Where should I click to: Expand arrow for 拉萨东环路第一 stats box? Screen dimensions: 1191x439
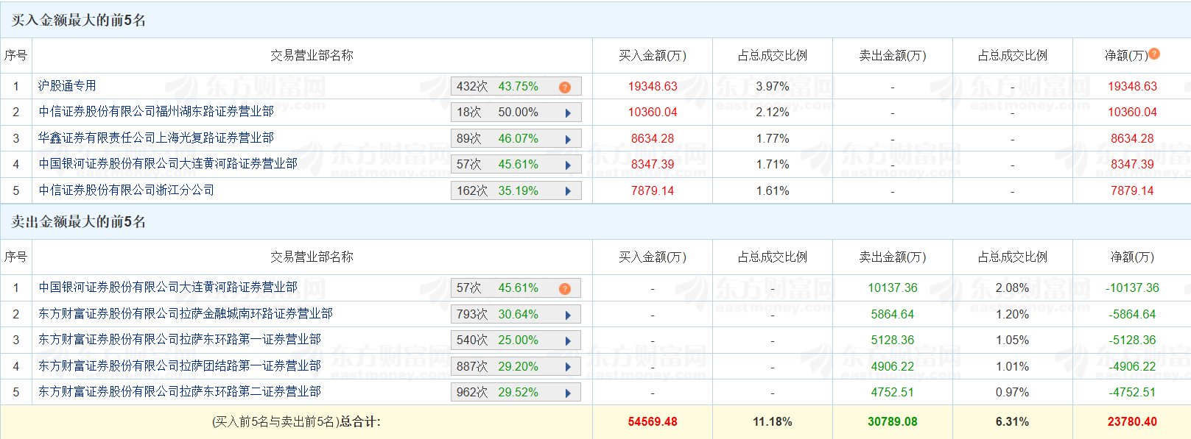(x=568, y=341)
